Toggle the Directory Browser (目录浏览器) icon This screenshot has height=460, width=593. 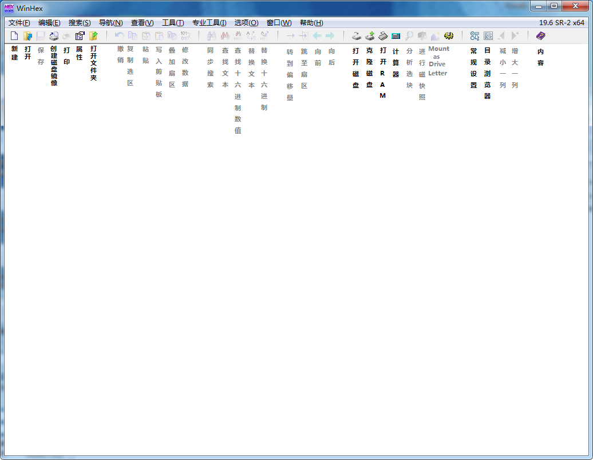pyautogui.click(x=488, y=36)
